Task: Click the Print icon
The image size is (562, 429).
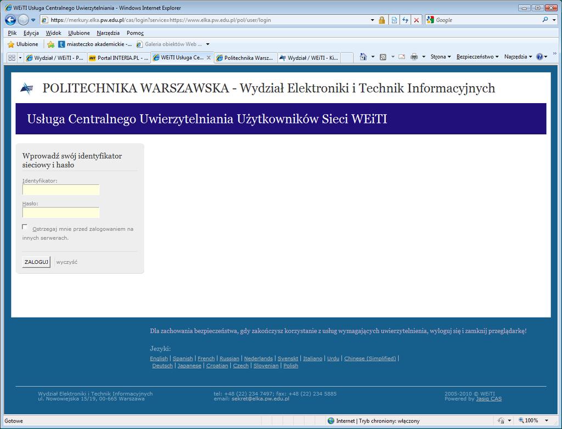Action: 414,57
